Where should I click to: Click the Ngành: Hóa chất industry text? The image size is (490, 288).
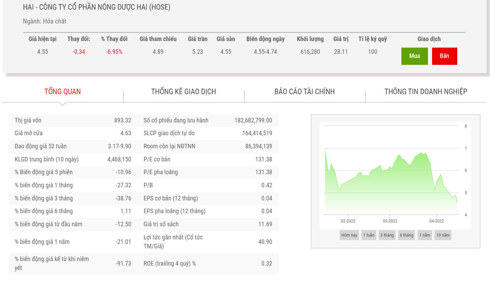tap(44, 21)
